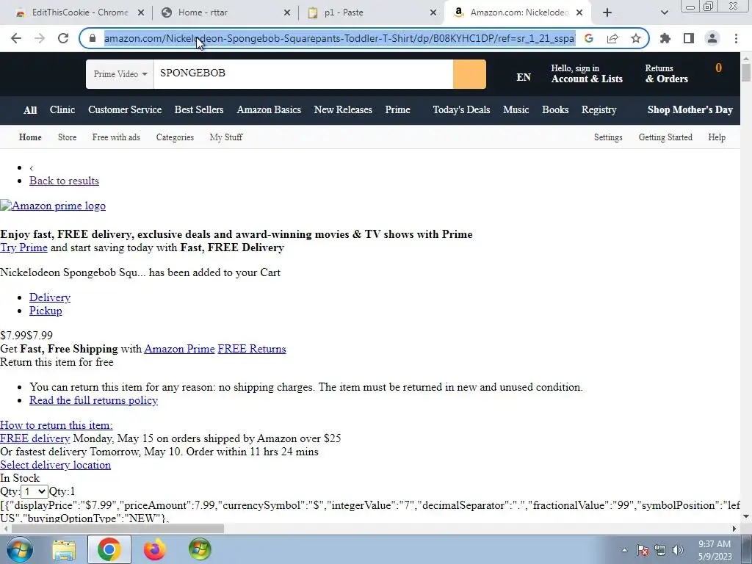Open Amazon Basics
Image resolution: width=752 pixels, height=564 pixels.
pyautogui.click(x=269, y=110)
